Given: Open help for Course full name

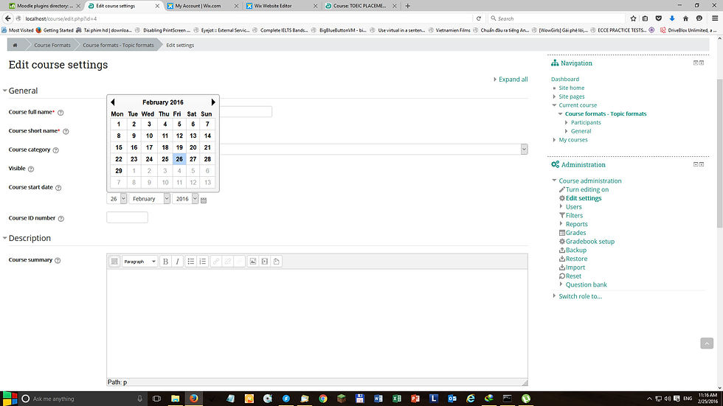Looking at the screenshot, I should coord(60,113).
